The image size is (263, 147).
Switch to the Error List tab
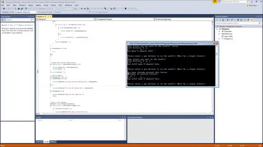[x=39, y=142]
